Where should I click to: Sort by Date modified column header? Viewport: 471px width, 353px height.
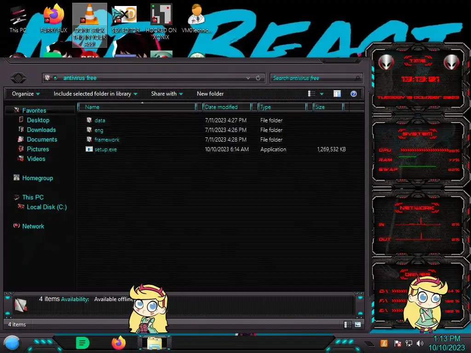[227, 107]
